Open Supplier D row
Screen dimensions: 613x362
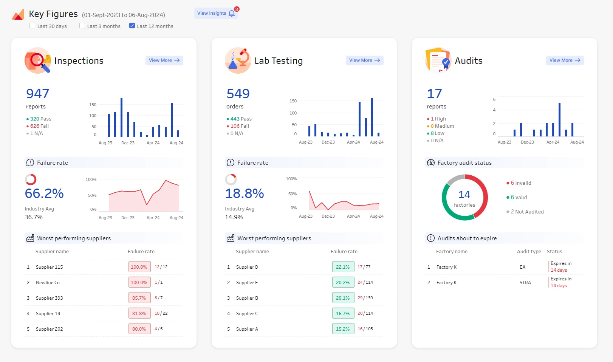pyautogui.click(x=304, y=267)
